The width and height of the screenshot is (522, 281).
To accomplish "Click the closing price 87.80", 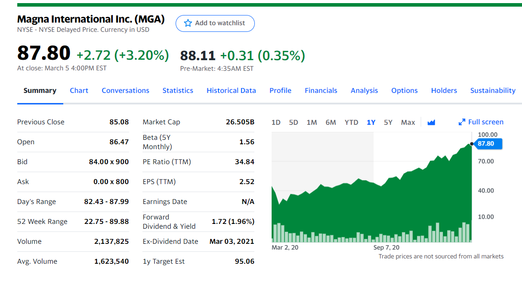I will (x=44, y=53).
